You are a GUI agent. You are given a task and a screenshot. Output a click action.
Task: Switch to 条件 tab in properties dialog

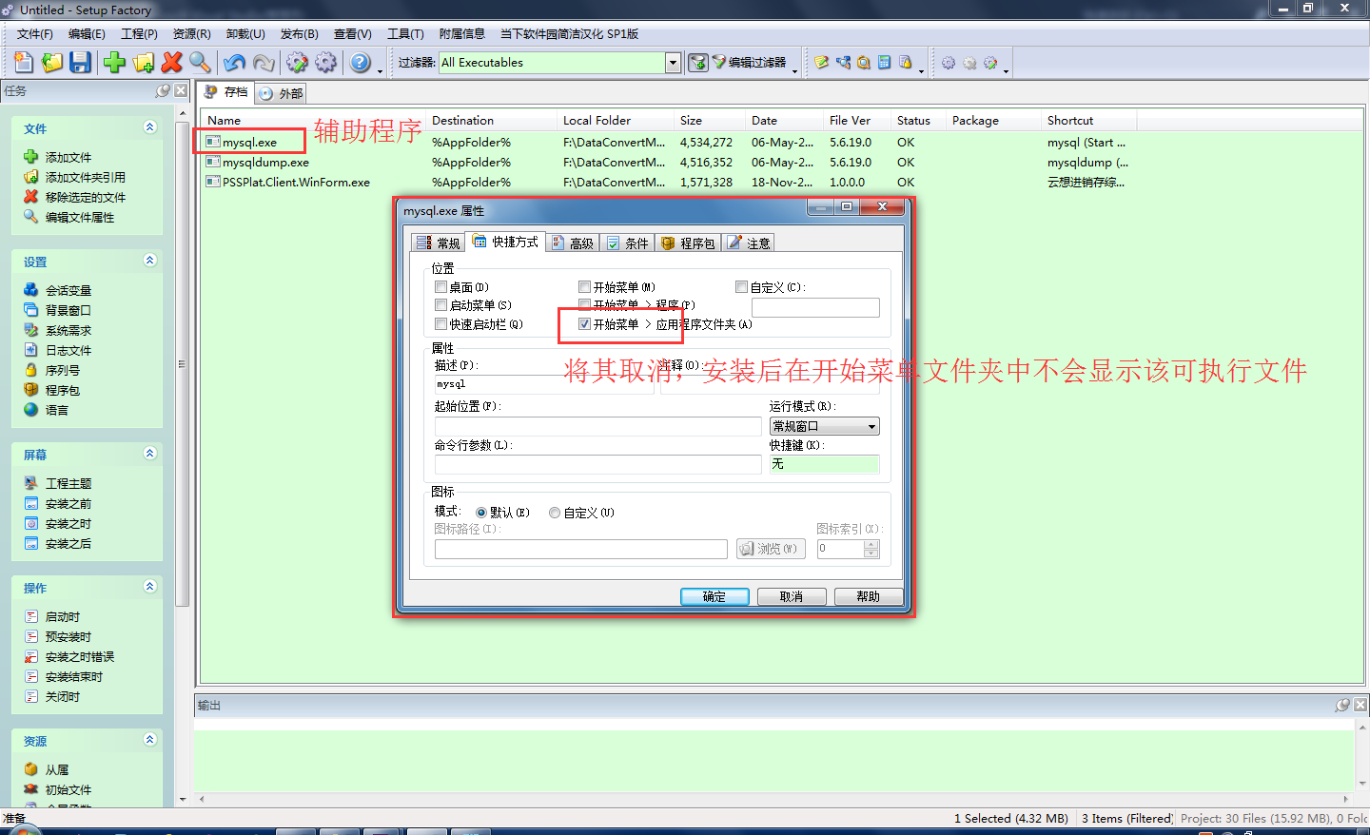628,243
